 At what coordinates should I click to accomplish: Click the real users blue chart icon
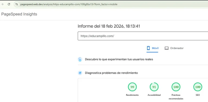point(80,60)
